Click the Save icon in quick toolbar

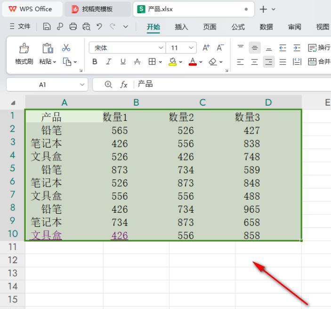point(47,26)
